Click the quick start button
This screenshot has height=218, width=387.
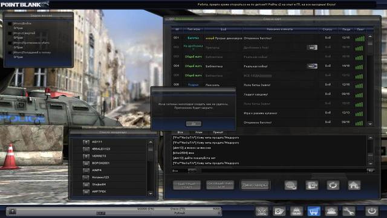point(187,185)
